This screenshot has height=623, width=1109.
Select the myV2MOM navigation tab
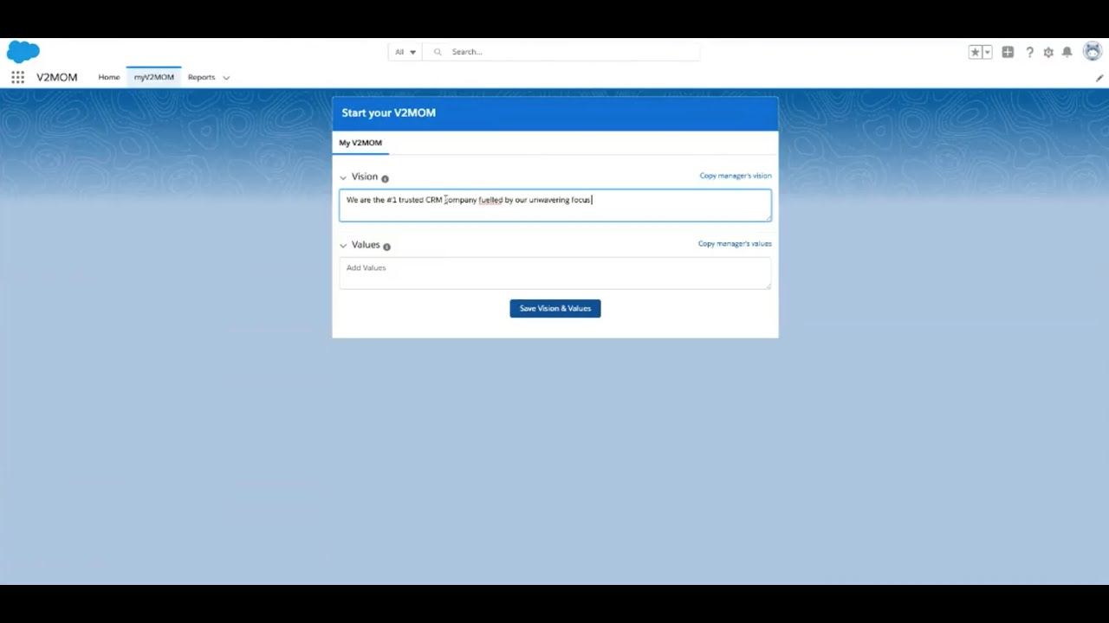tap(154, 77)
